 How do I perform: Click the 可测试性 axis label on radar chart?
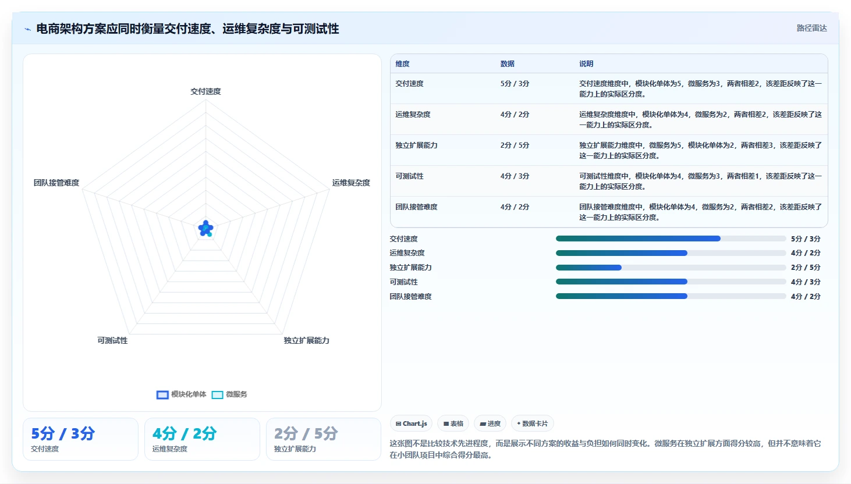pos(112,340)
